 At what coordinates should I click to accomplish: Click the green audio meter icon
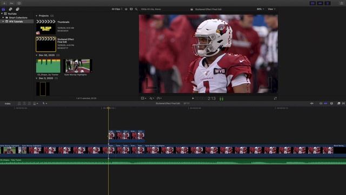(221, 99)
